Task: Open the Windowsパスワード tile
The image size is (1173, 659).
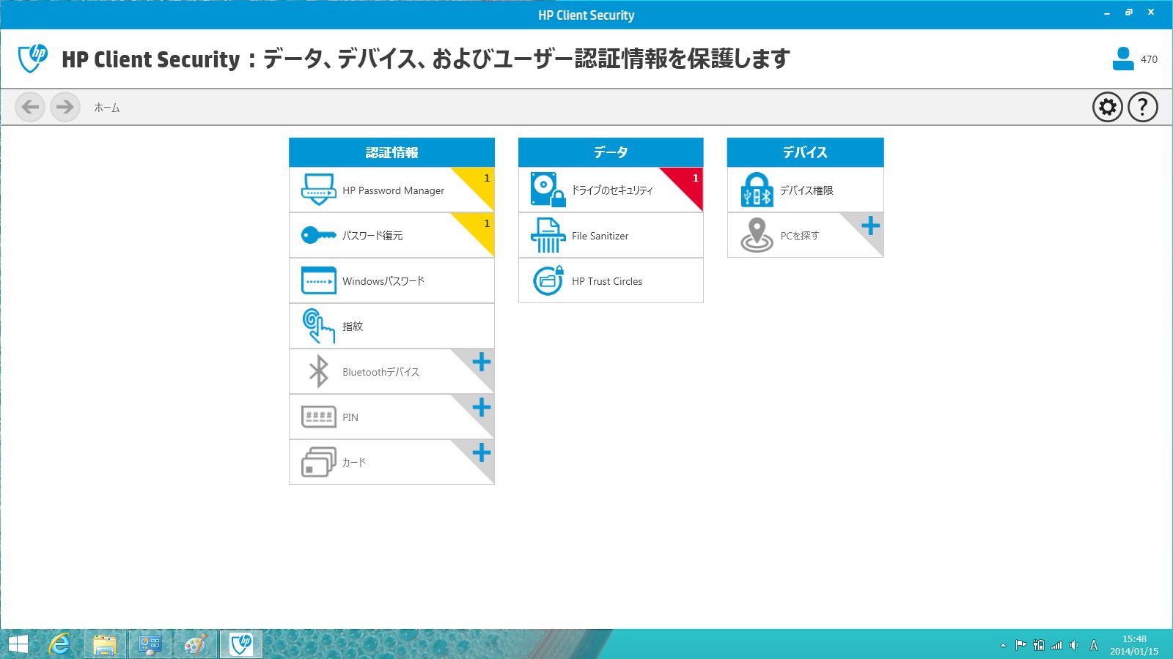Action: click(391, 280)
